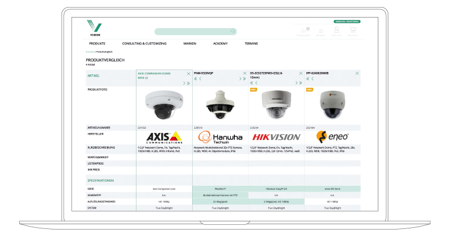Move Axis Companion column one step right

point(184,83)
